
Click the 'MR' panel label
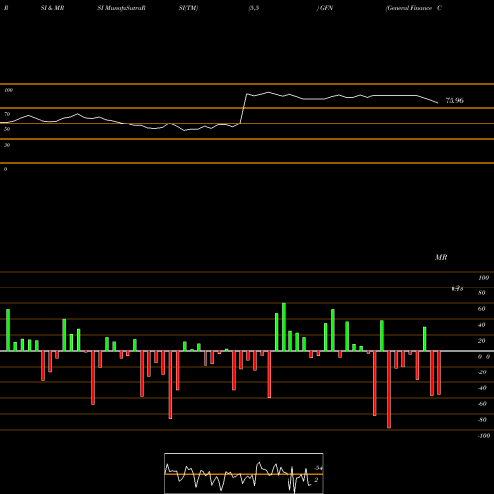(x=441, y=257)
